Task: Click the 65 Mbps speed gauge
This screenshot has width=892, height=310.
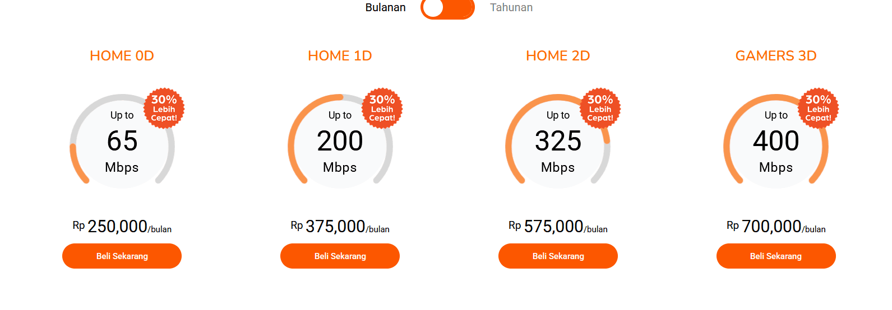Action: 122,142
